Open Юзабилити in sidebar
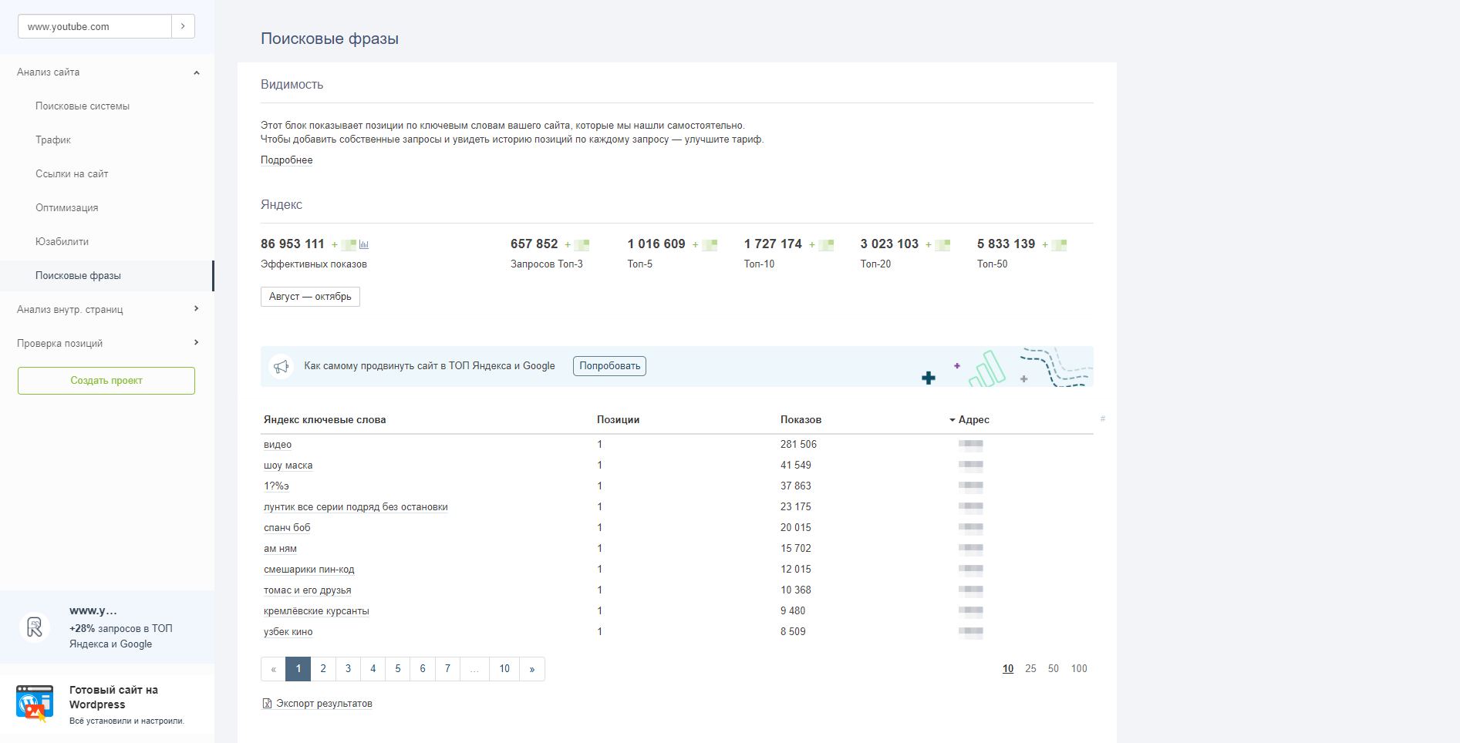The width and height of the screenshot is (1460, 743). (x=62, y=242)
